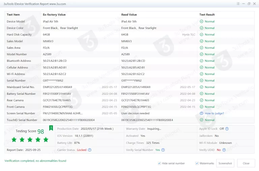Click the Wi-Fi Module Unknown value
The height and width of the screenshot is (171, 259).
coord(226,143)
